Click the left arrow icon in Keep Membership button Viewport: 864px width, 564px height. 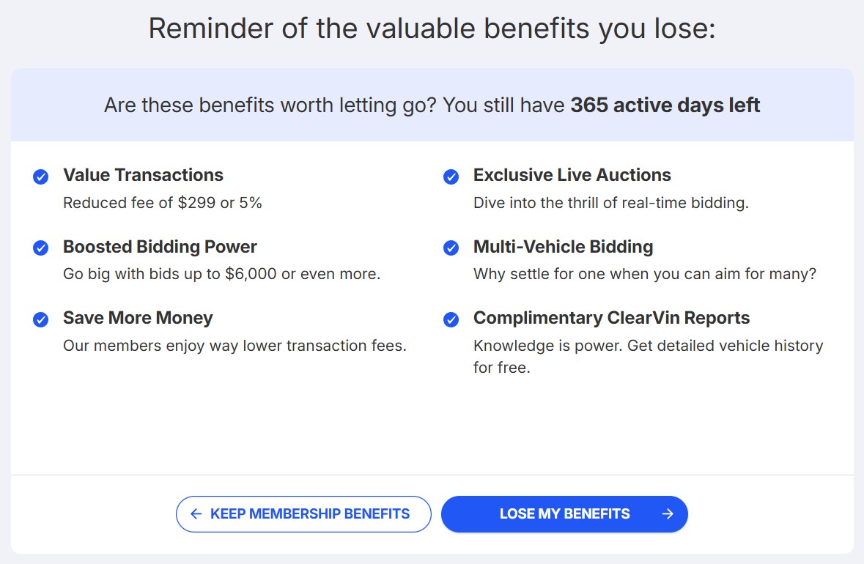[x=196, y=514]
